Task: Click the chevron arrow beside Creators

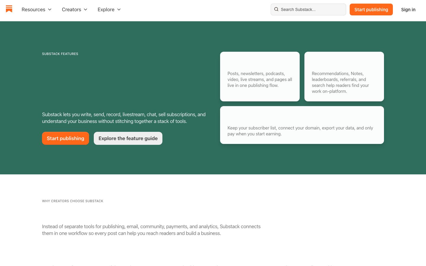Action: click(x=85, y=9)
